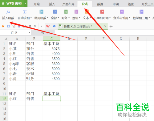This screenshot has height=121, width=154.
Task: Switch to the 开始 tab
Action: pyautogui.click(x=37, y=4)
